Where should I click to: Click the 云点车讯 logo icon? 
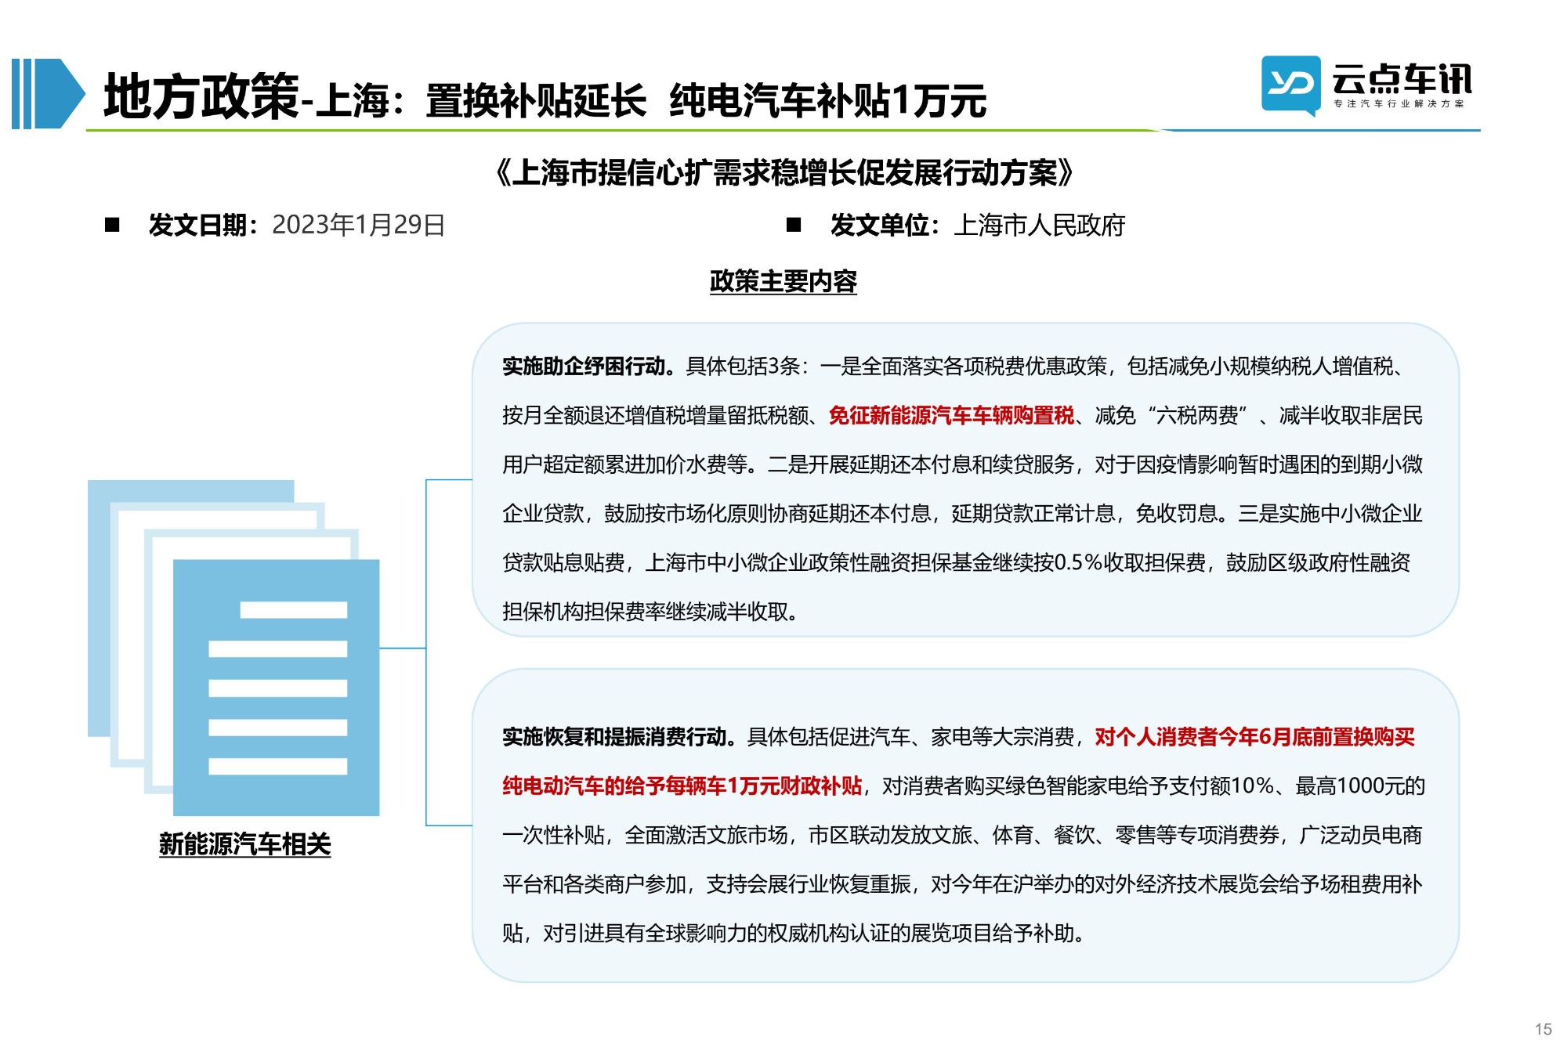(x=1290, y=85)
